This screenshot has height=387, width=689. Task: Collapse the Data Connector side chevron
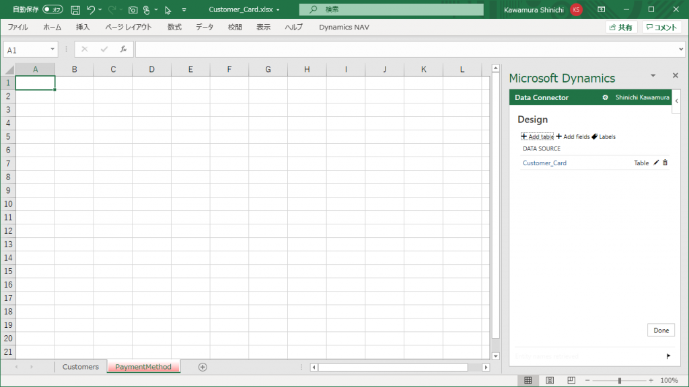pos(677,101)
